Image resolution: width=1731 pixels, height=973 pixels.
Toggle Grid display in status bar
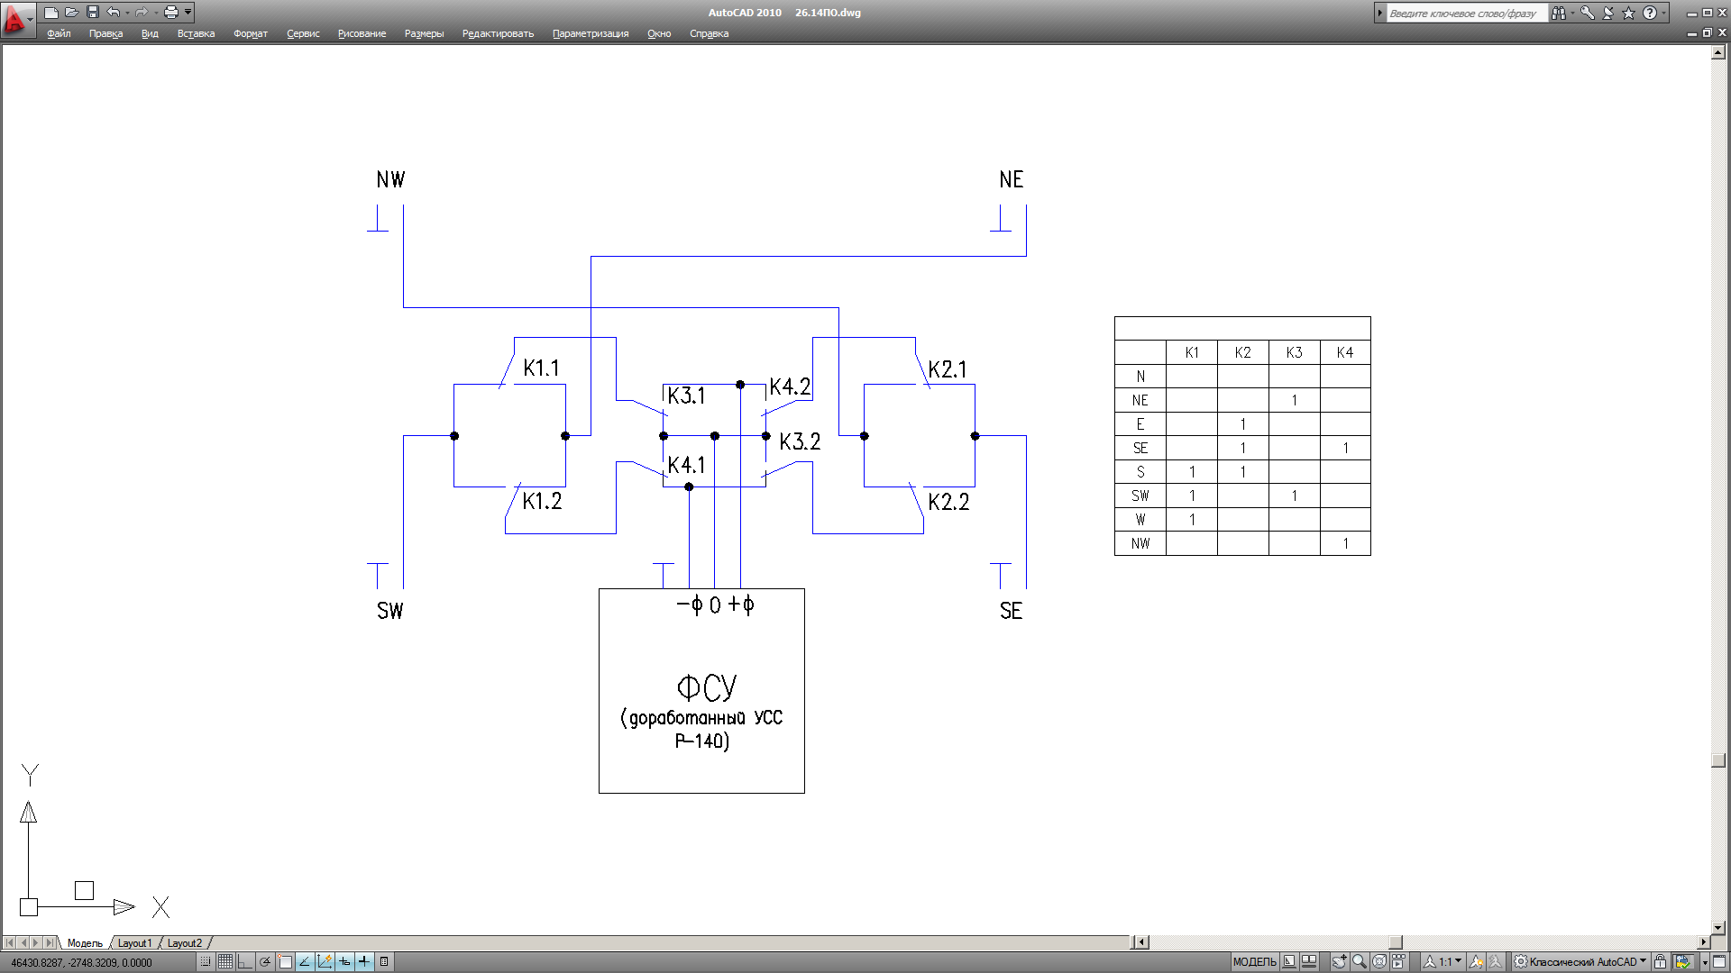click(225, 961)
